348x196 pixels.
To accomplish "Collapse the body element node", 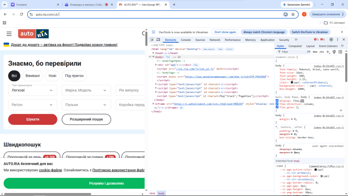I will [153, 57].
